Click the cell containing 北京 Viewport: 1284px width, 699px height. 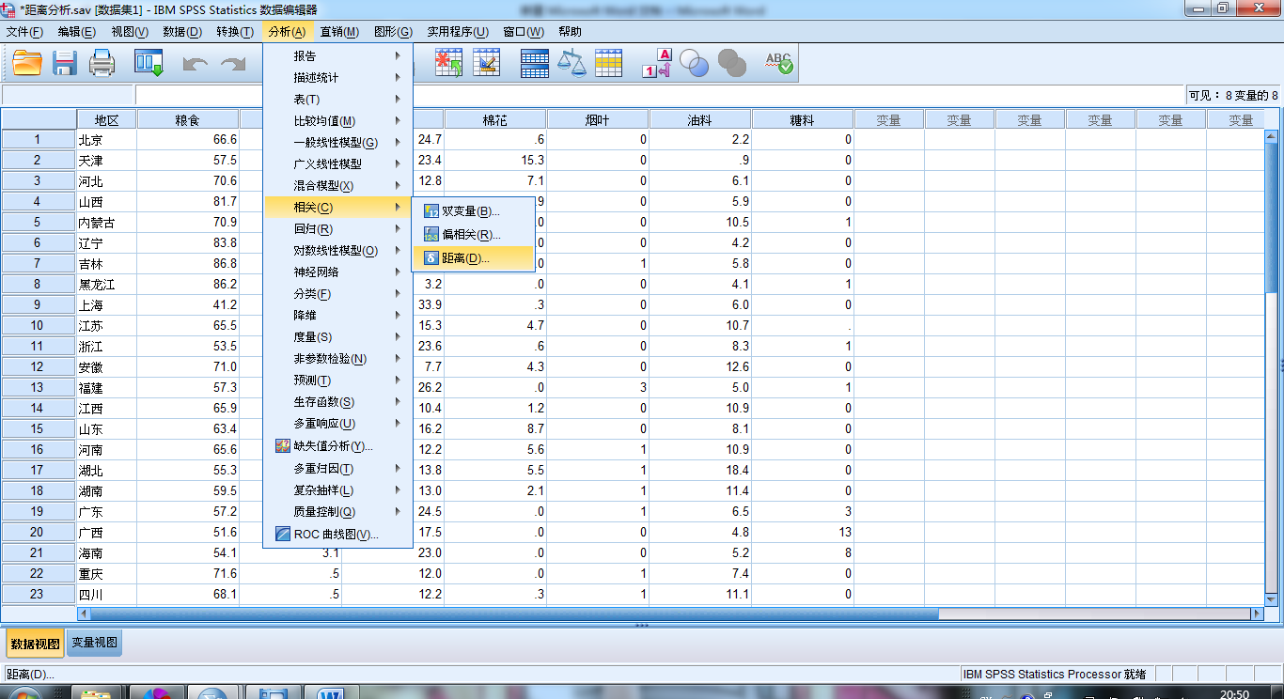tap(107, 139)
